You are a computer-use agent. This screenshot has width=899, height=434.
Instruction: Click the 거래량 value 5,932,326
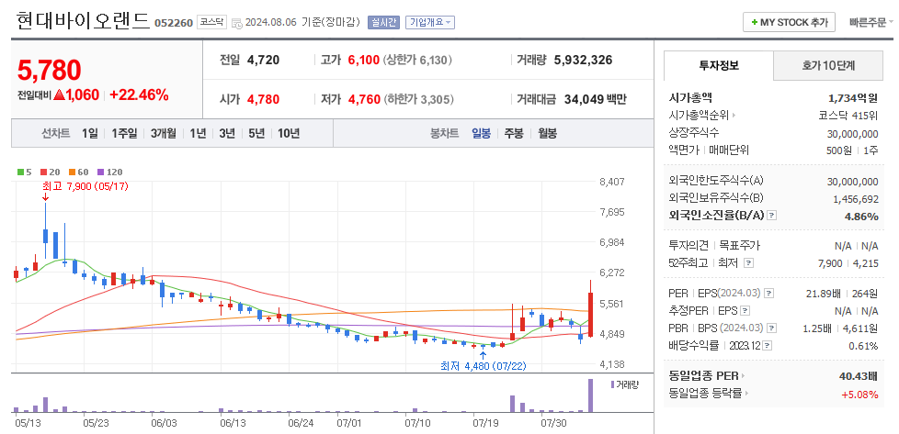(x=583, y=60)
